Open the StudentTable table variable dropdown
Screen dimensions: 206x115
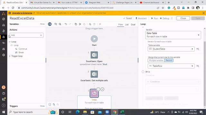click(171, 49)
